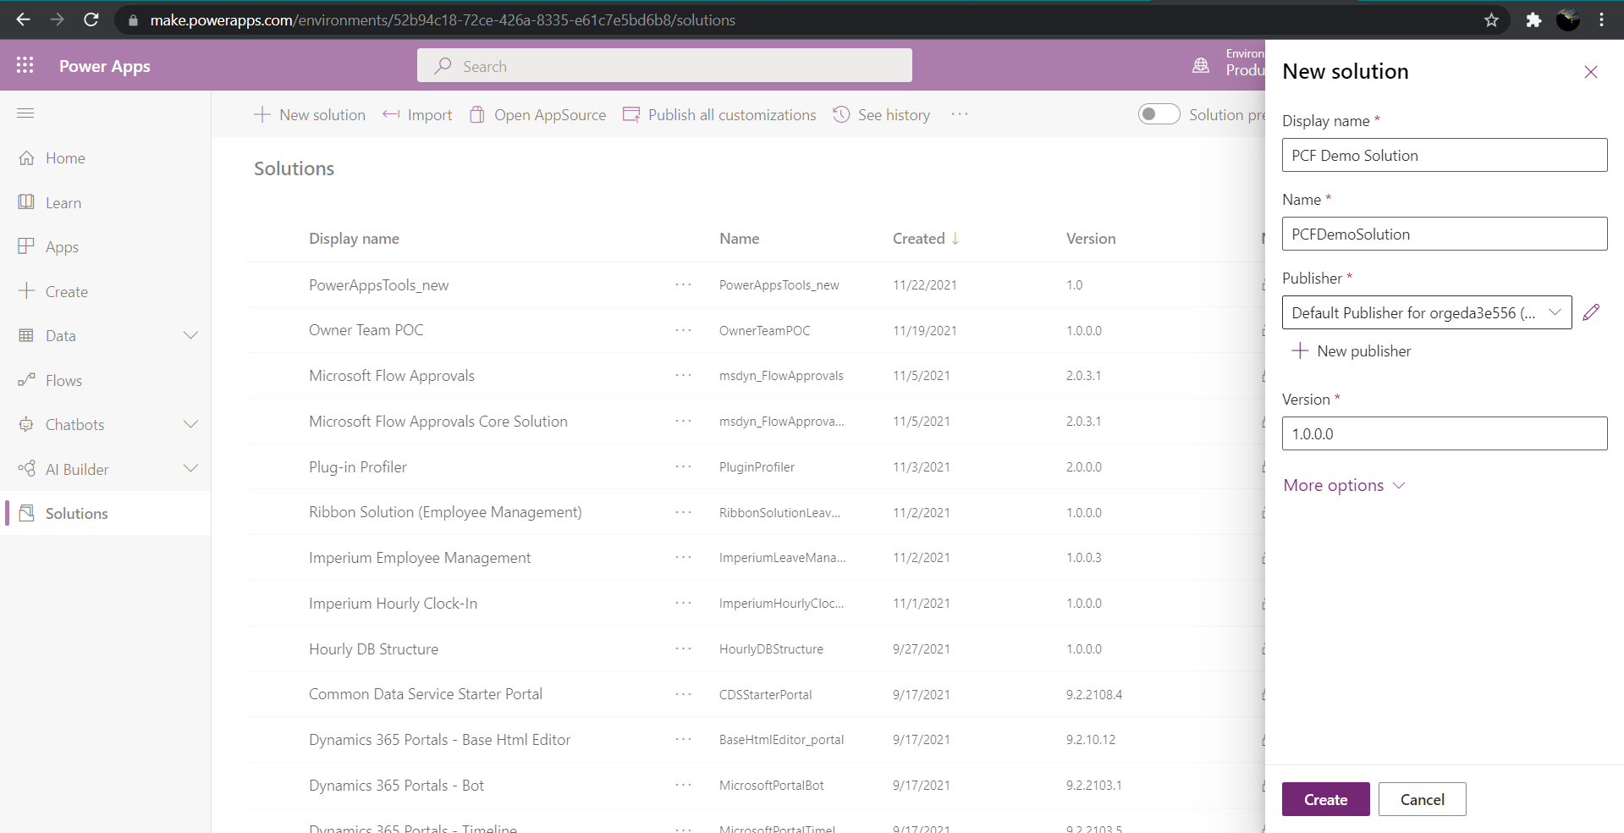Viewport: 1624px width, 833px height.
Task: Select Solutions in the sidebar
Action: pos(105,513)
